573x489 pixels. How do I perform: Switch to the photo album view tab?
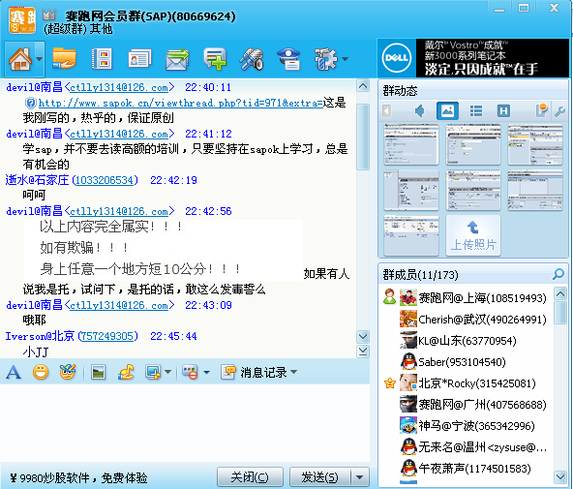(447, 110)
